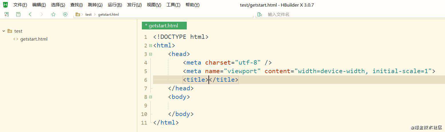This screenshot has height=132, width=445.
Task: Click the closing </title> tag
Action: tap(224, 80)
